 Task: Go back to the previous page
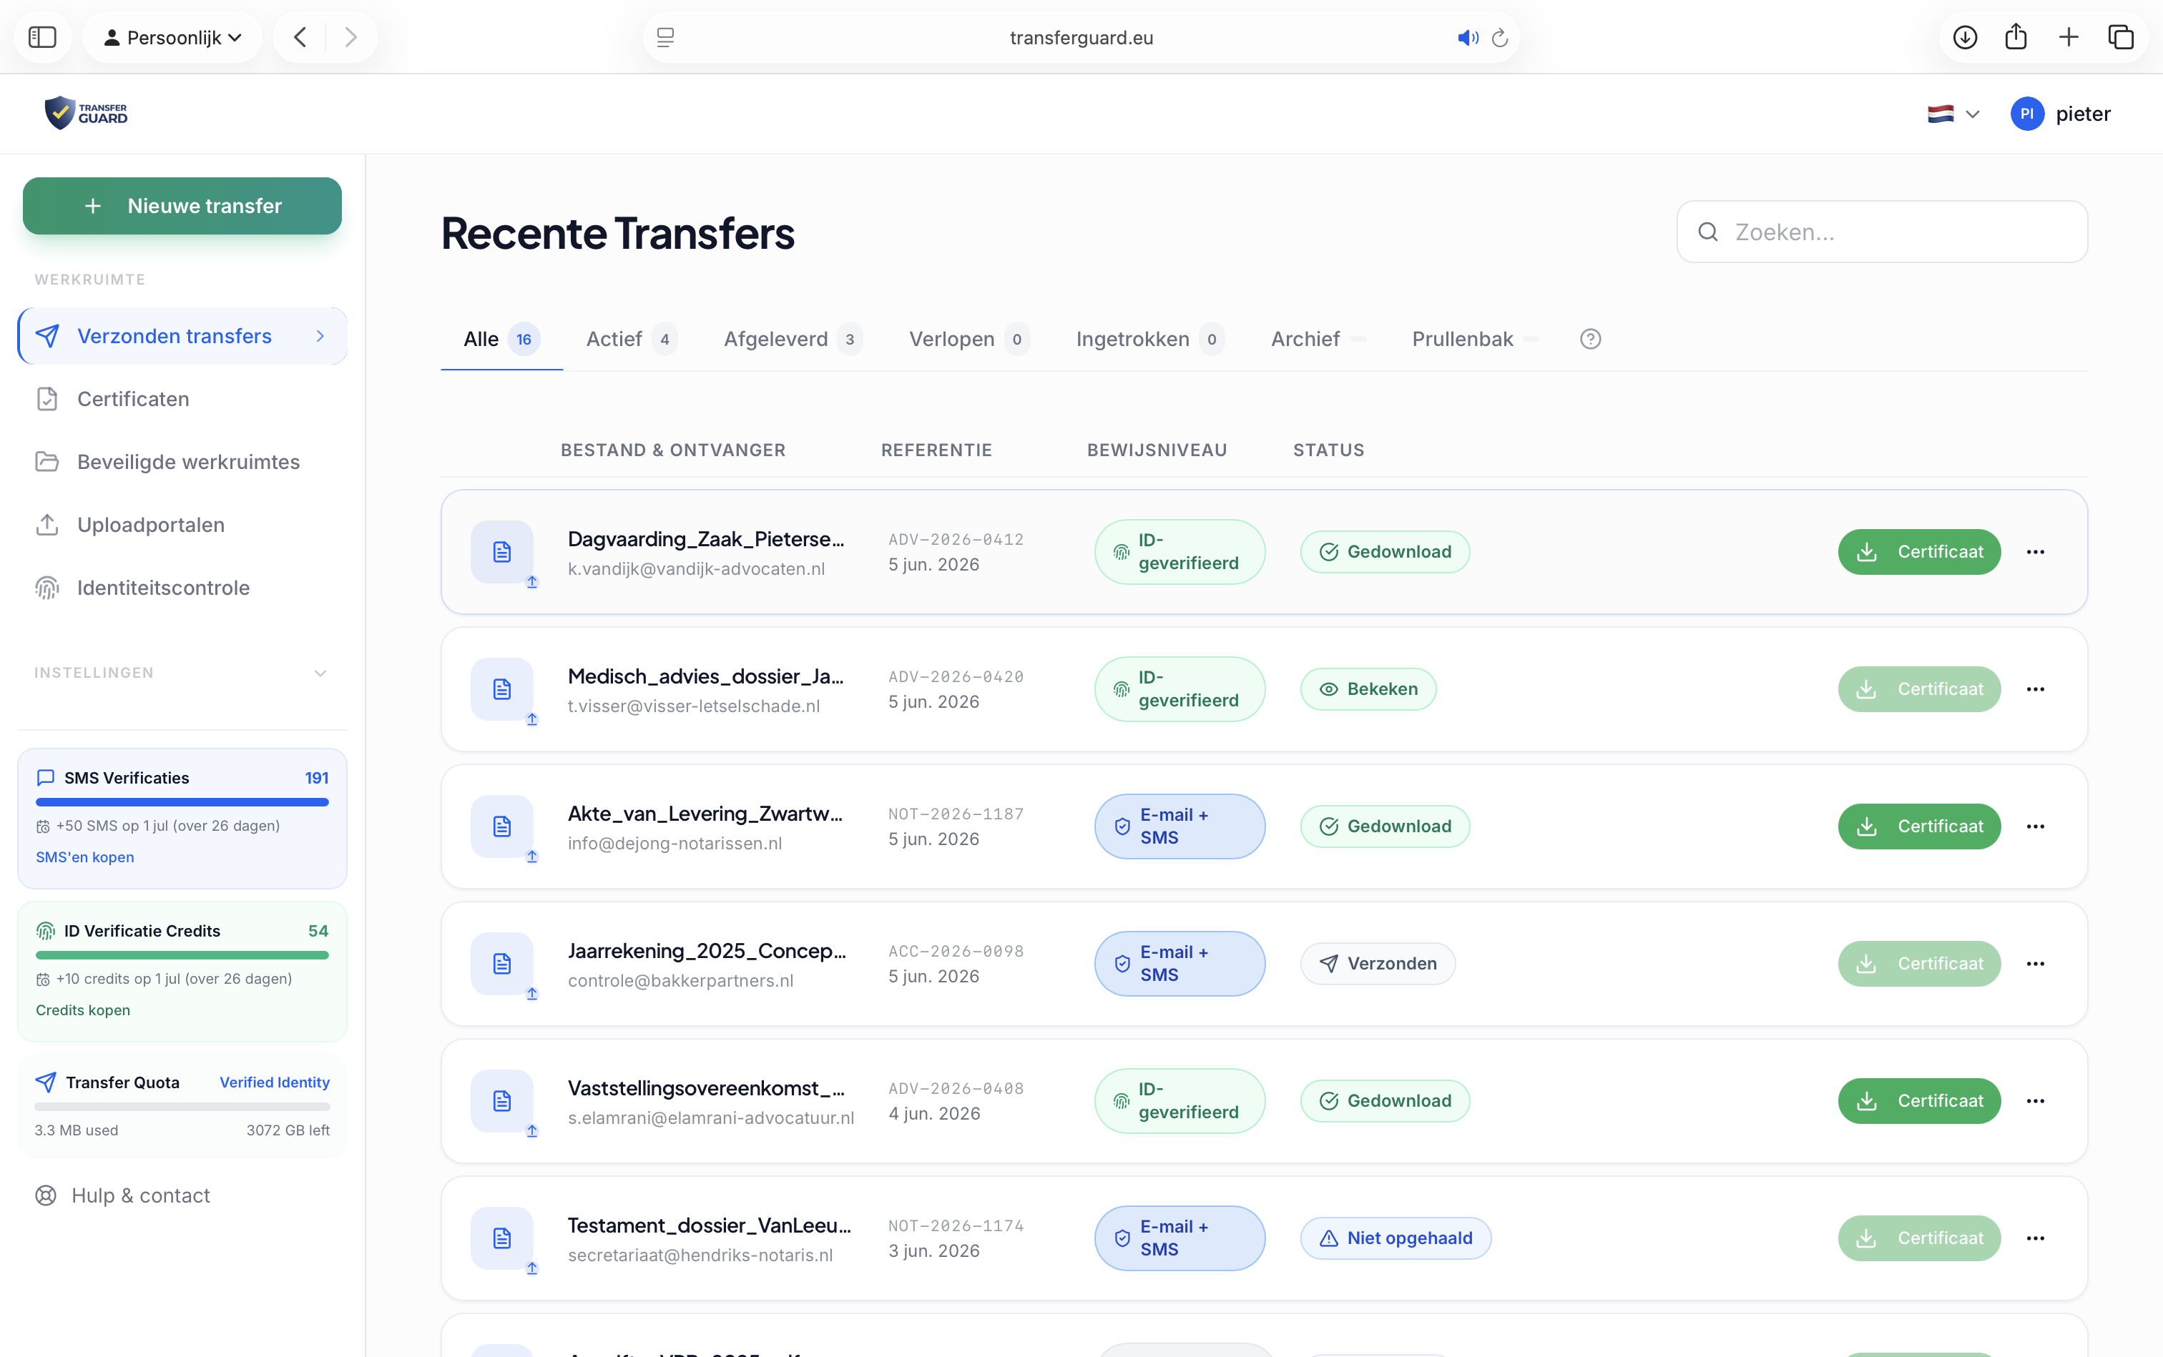[301, 36]
